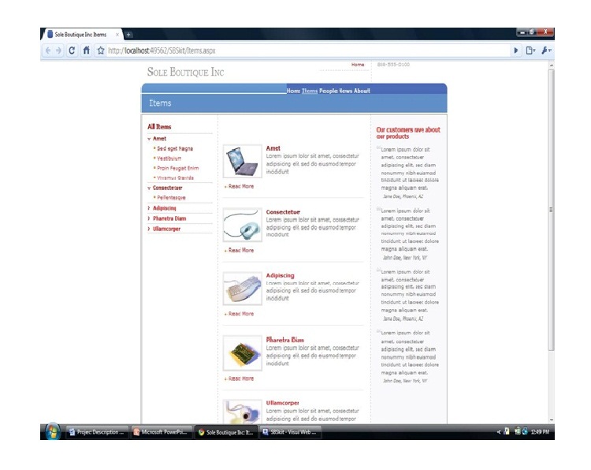Click the All Items heading
This screenshot has width=591, height=470.
pos(159,127)
